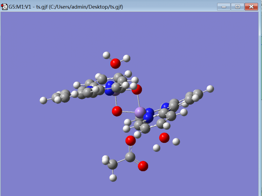The image size is (262, 196).
Task: Select the hydrogen right of the lower water oxygen
Action: (x=176, y=142)
